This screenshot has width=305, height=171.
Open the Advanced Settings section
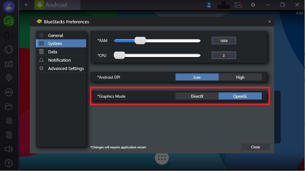(x=61, y=68)
